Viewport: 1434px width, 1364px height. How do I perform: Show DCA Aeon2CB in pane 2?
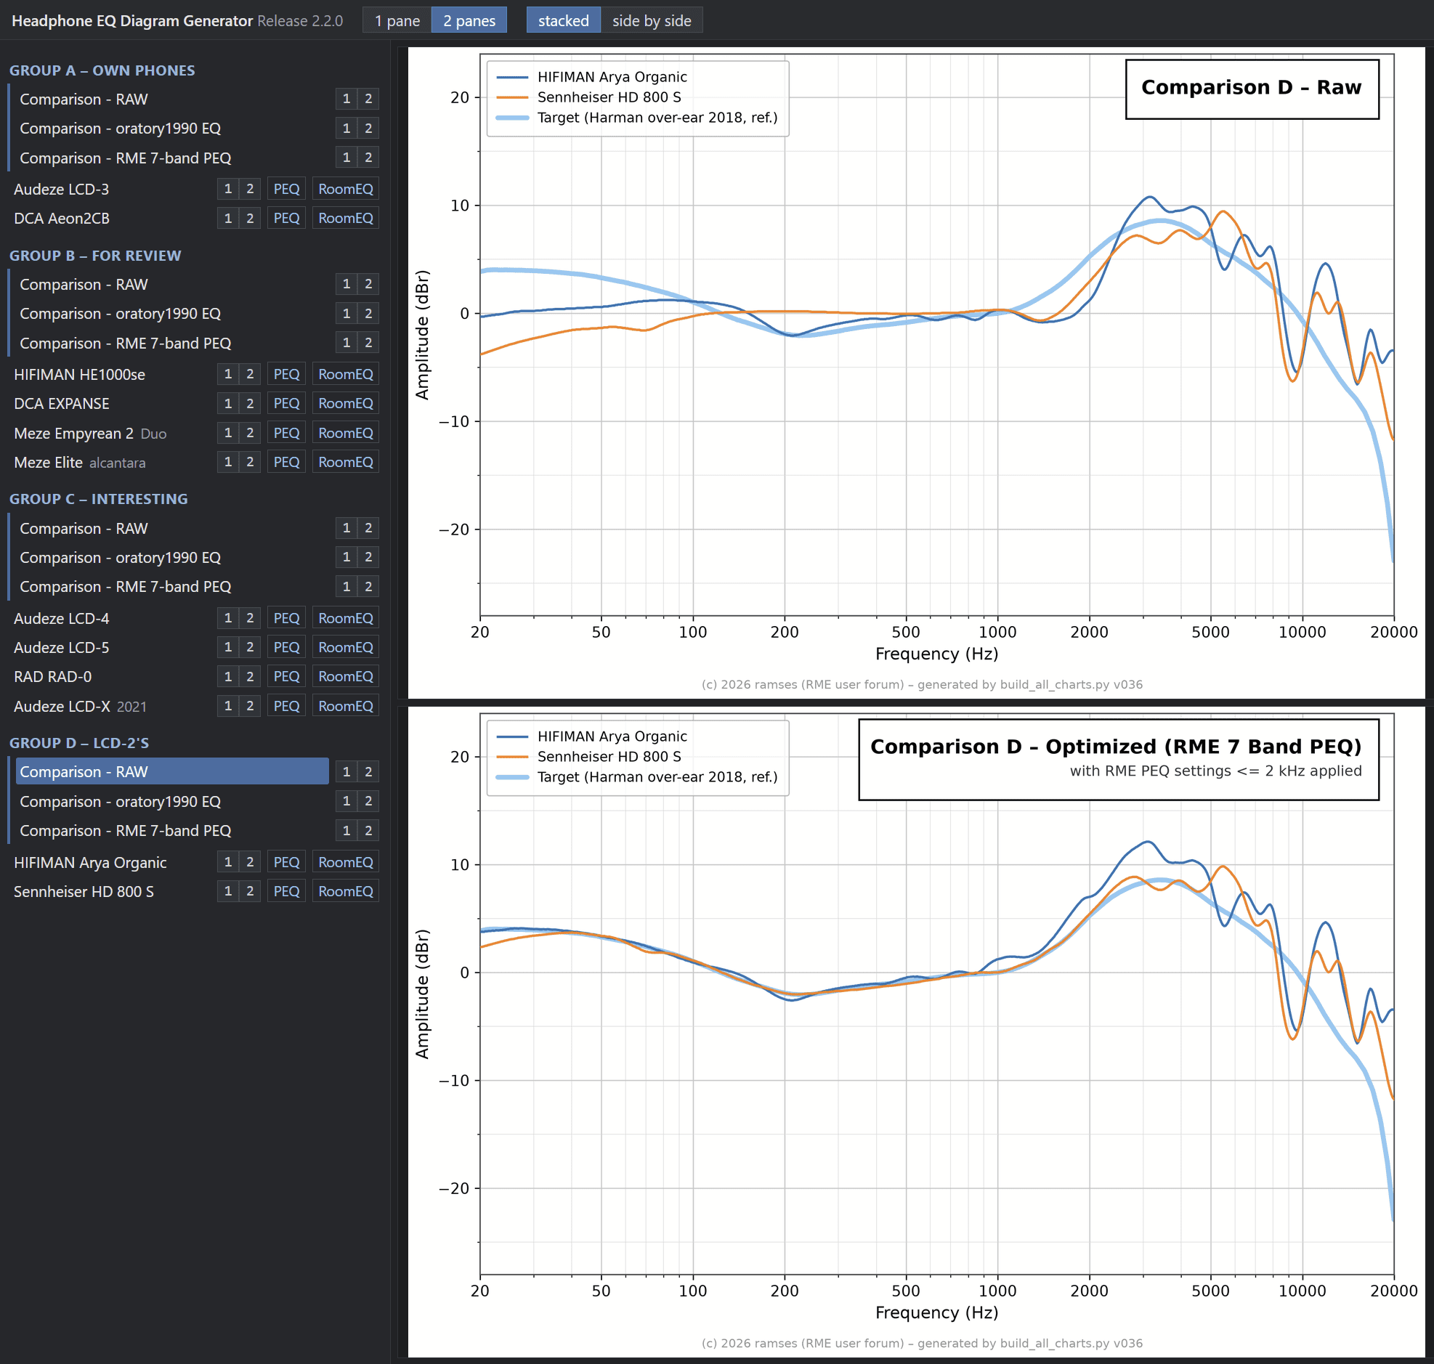coord(250,218)
